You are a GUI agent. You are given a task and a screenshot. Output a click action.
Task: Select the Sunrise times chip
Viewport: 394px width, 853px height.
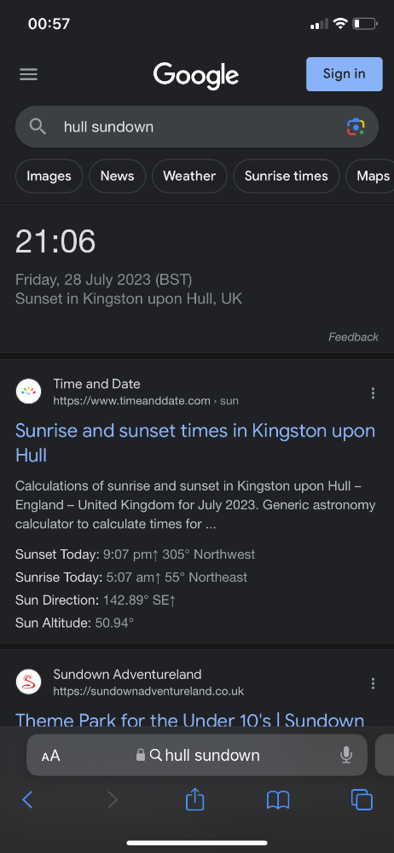[287, 177]
